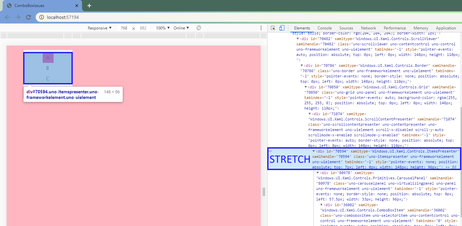The height and width of the screenshot is (226, 462).
Task: Switch to the Memory tab
Action: click(421, 28)
